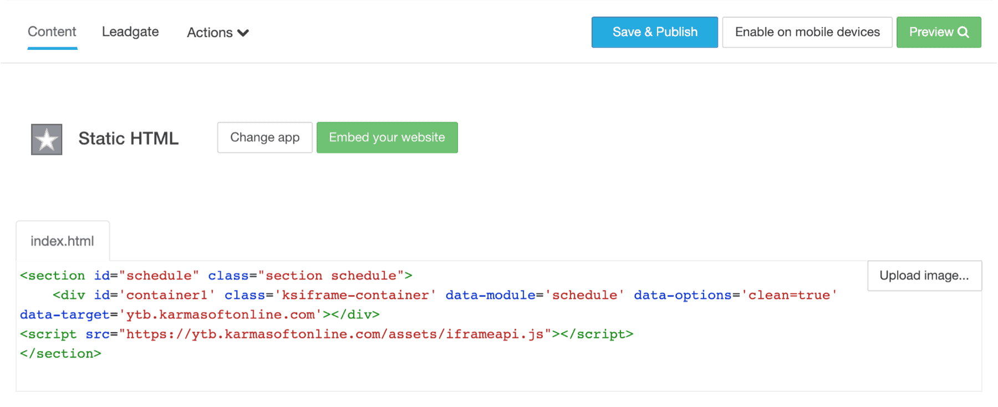Open the Leadgate tab
This screenshot has height=407, width=998.
tap(130, 32)
